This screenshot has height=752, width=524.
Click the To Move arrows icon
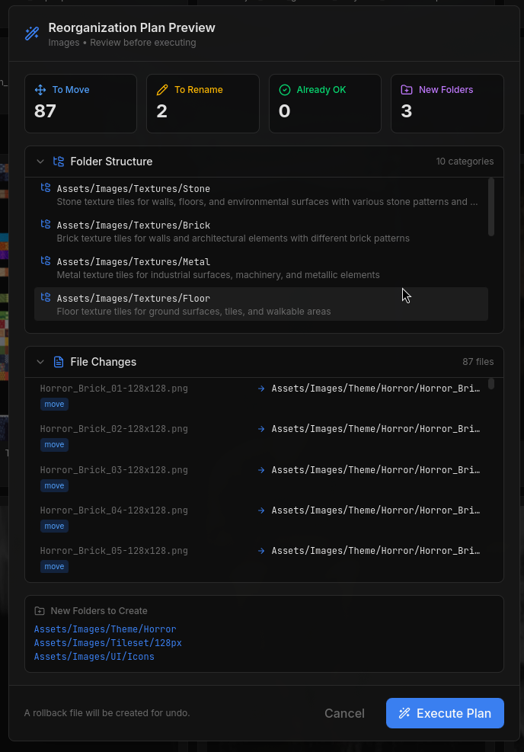40,90
